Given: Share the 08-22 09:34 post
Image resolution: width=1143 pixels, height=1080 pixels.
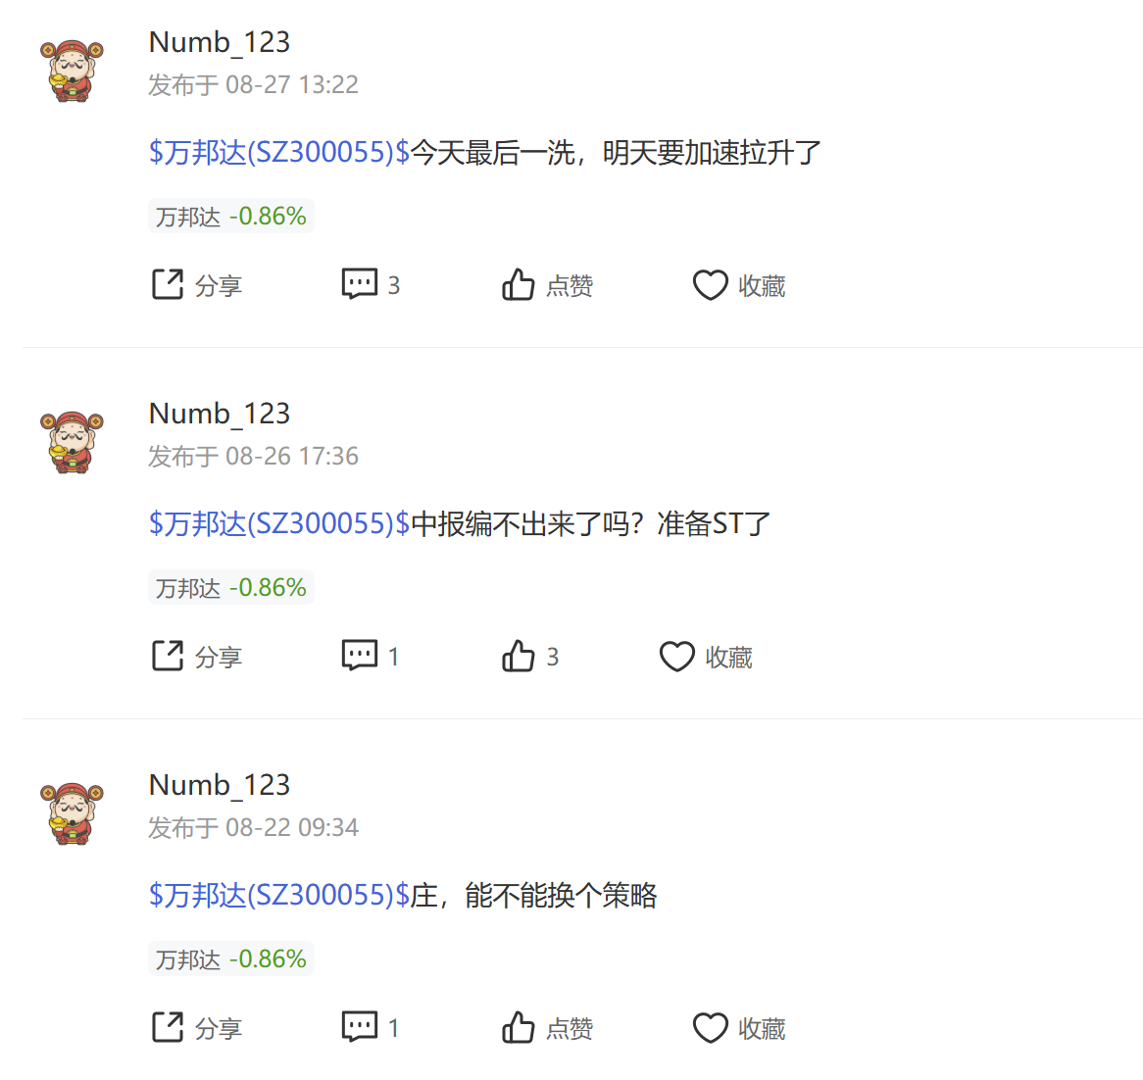Looking at the screenshot, I should pos(197,1027).
